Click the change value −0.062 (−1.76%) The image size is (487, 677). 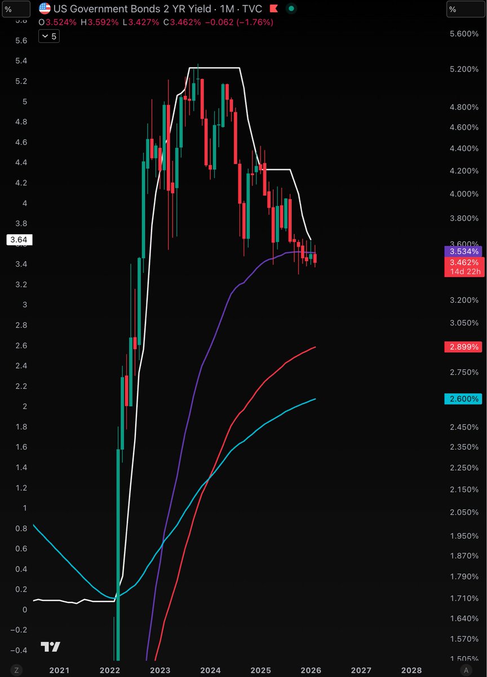[x=239, y=23]
